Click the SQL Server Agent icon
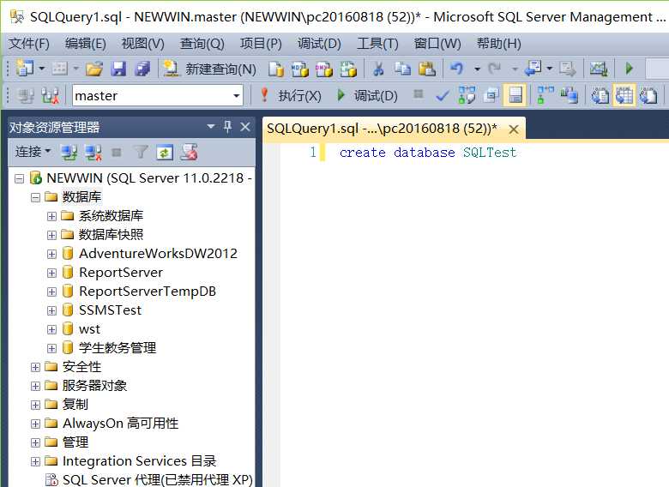The height and width of the screenshot is (487, 669). click(51, 480)
